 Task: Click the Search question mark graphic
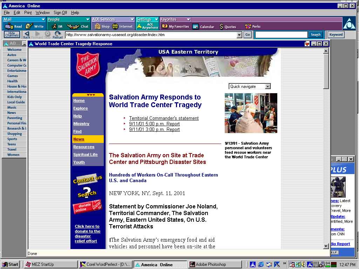pyautogui.click(x=87, y=192)
